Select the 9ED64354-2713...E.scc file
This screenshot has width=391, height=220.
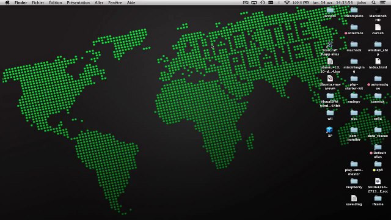[378, 181]
